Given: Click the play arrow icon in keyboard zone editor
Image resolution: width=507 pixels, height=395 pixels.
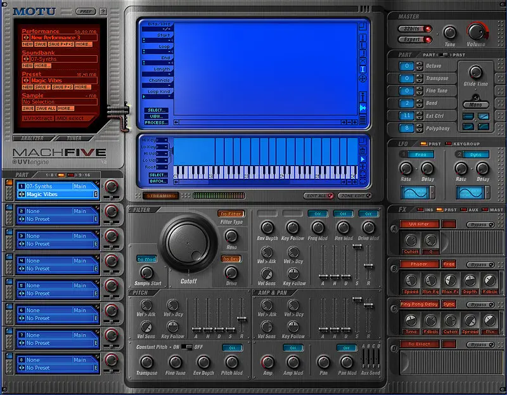Looking at the screenshot, I should [363, 159].
